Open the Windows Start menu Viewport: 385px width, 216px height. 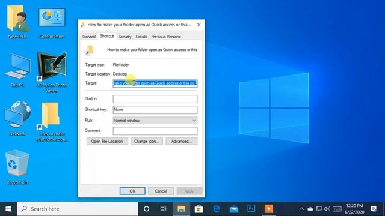(x=8, y=209)
